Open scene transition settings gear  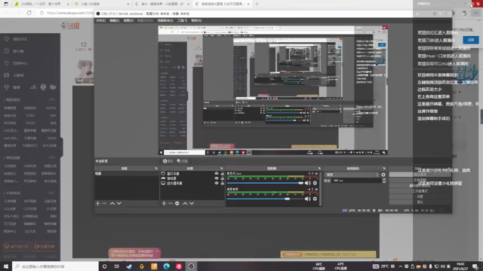(x=383, y=175)
